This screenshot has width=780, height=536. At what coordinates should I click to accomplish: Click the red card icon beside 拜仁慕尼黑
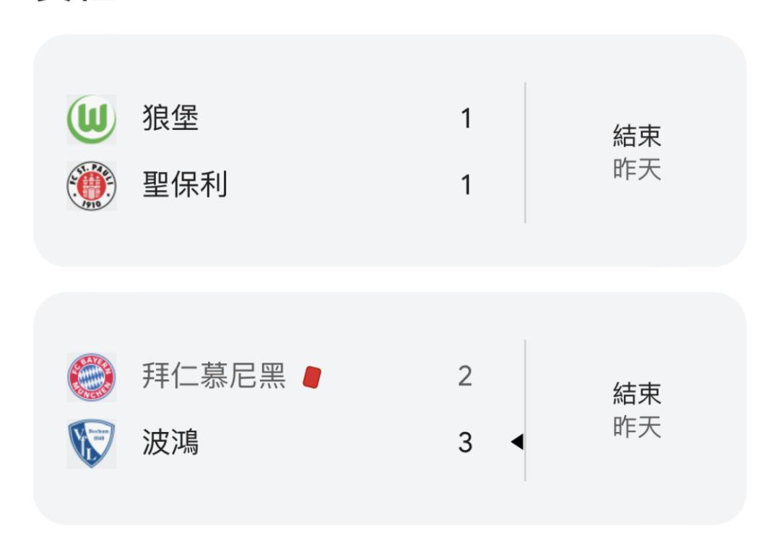(x=312, y=377)
